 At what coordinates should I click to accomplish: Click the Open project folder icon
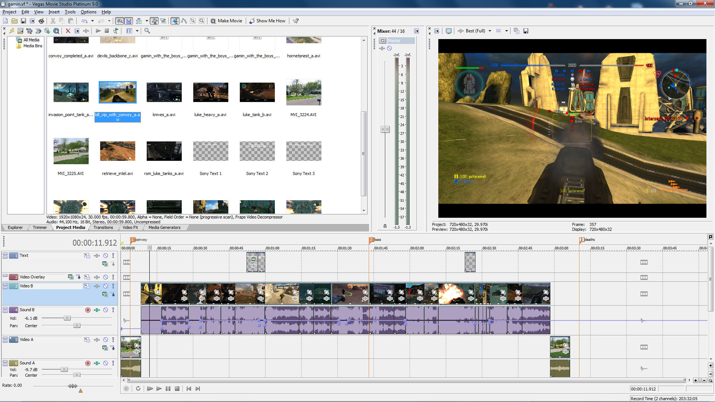point(14,21)
